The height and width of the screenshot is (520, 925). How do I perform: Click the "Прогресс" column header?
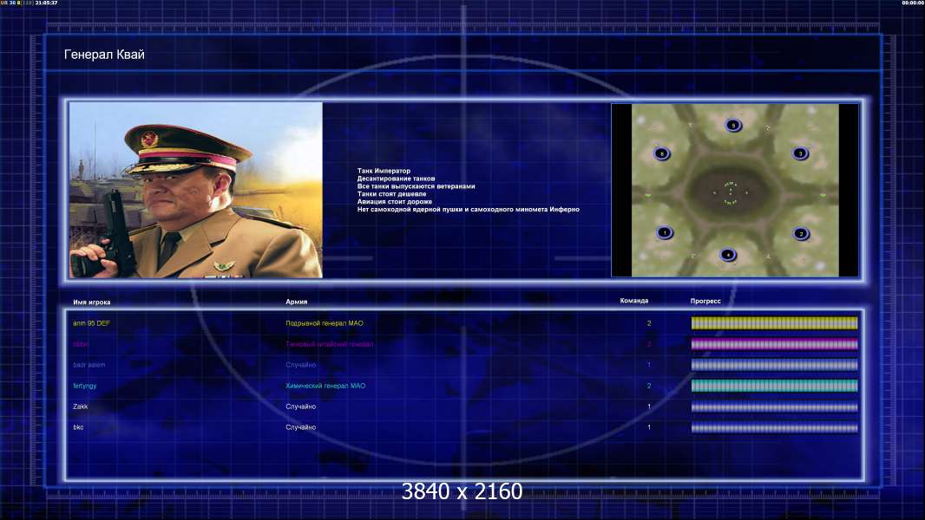pos(705,301)
